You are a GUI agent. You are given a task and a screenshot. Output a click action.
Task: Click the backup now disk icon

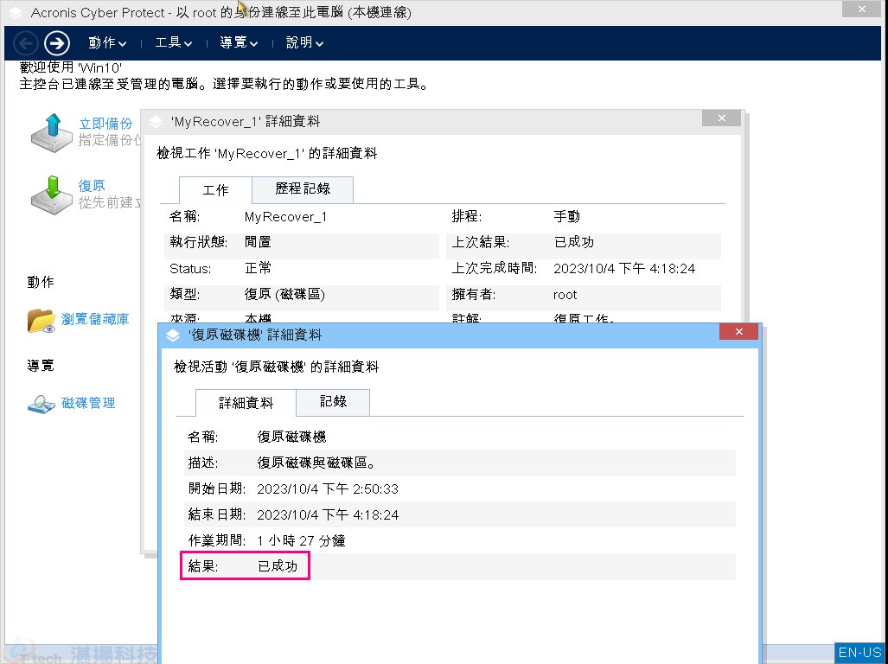tap(52, 132)
